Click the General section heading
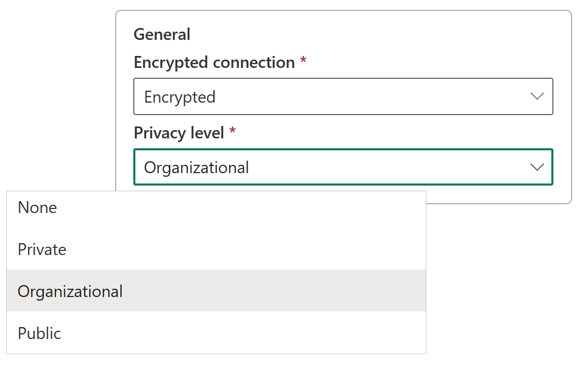 point(162,34)
